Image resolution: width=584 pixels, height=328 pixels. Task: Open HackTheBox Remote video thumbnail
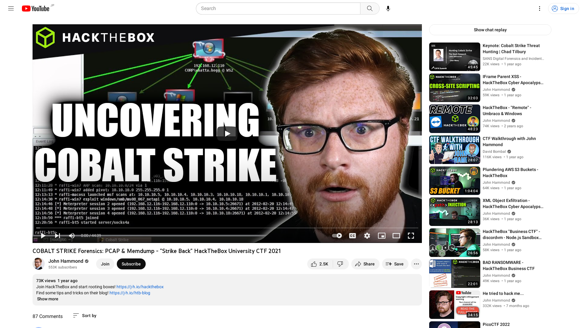(454, 119)
